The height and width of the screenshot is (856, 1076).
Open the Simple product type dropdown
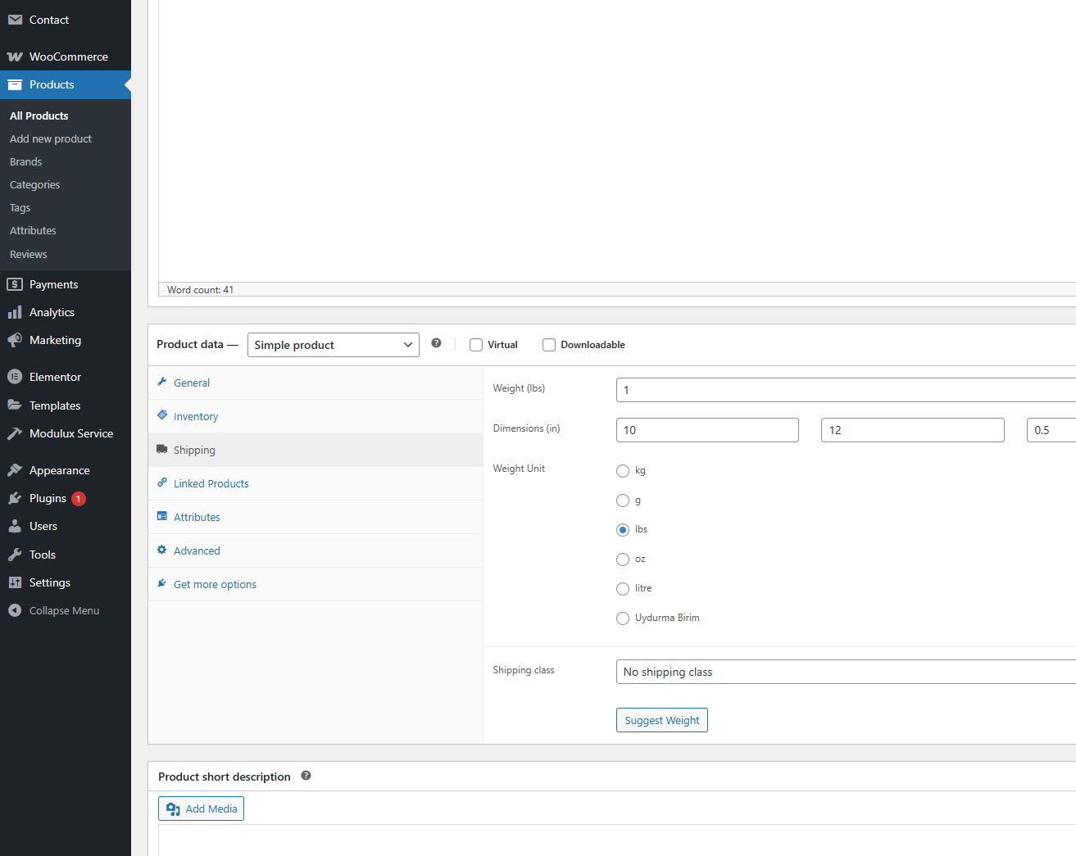coord(333,345)
